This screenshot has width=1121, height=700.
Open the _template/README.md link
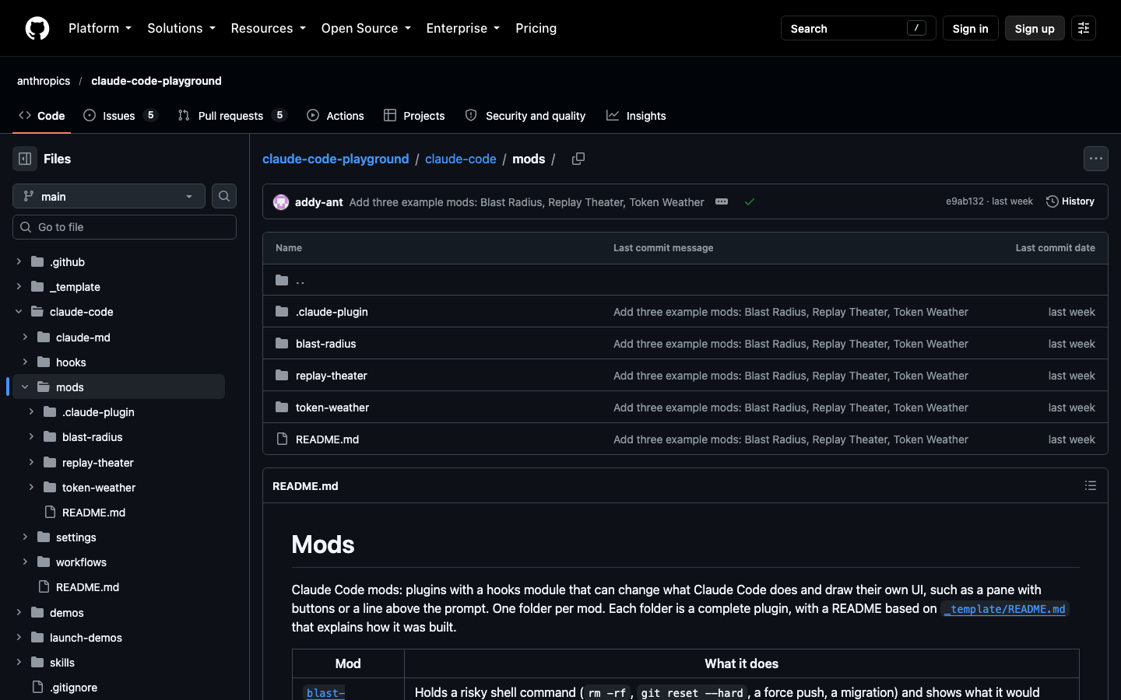[1004, 609]
